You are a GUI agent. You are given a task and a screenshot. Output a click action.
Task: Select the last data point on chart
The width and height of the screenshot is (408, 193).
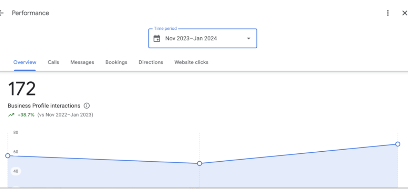(398, 144)
